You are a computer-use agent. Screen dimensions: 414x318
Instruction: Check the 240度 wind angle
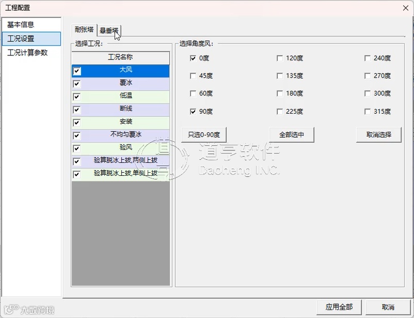tap(367, 58)
